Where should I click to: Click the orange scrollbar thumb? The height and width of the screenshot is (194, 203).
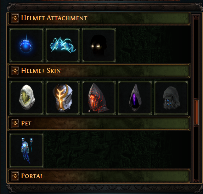196,112
